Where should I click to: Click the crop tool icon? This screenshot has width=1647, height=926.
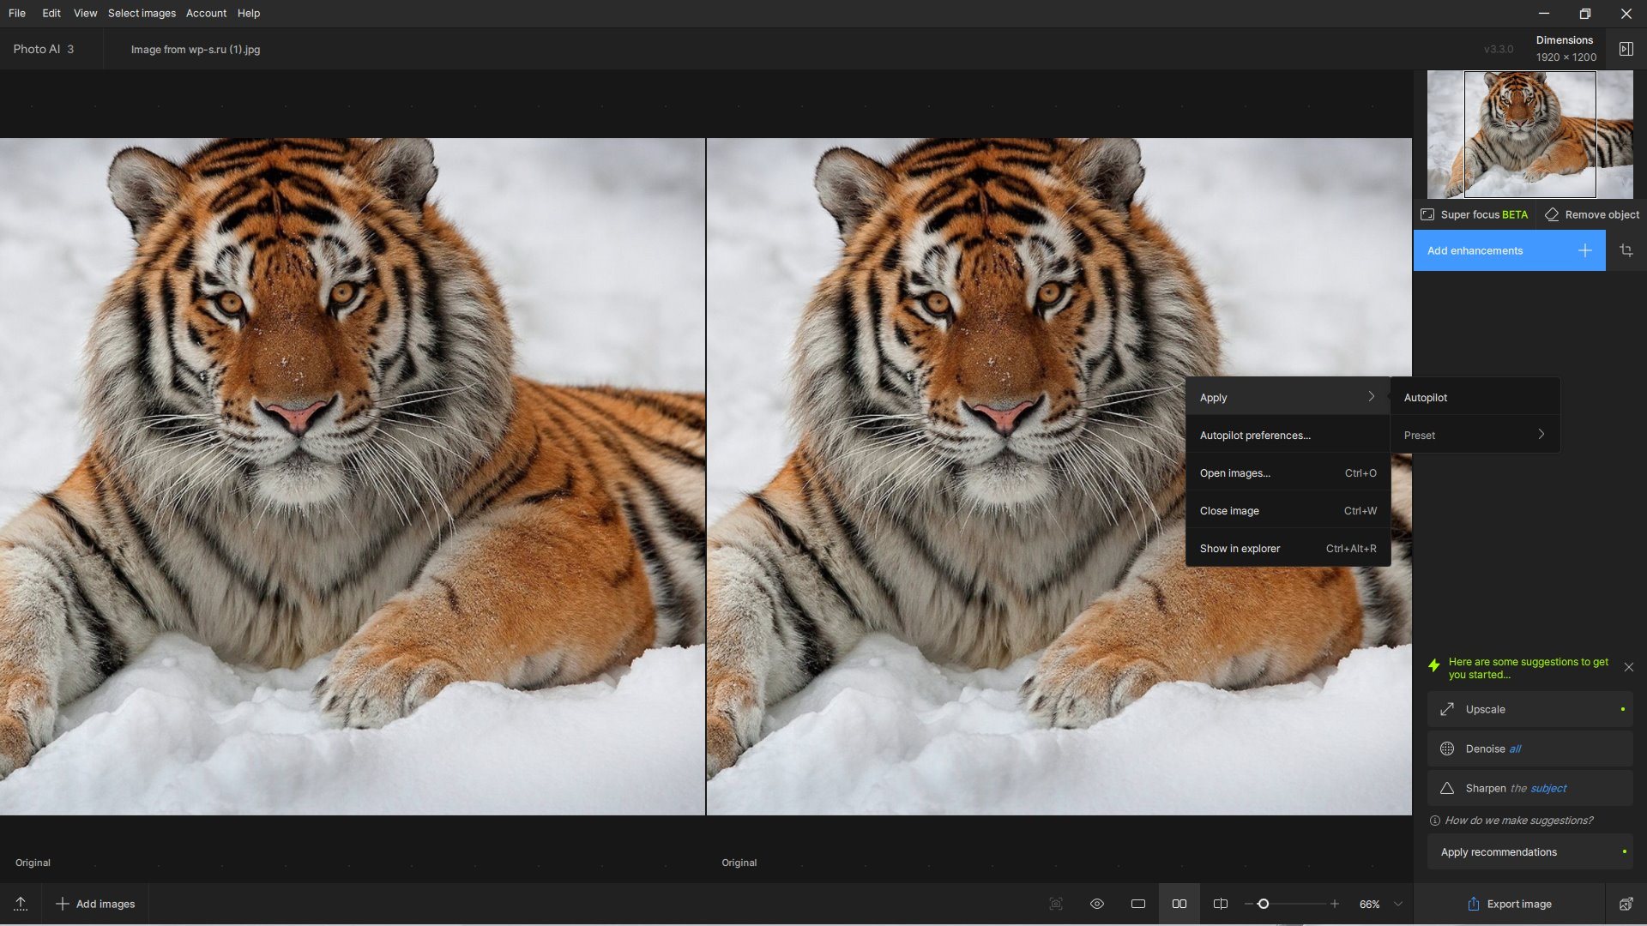tap(1626, 250)
